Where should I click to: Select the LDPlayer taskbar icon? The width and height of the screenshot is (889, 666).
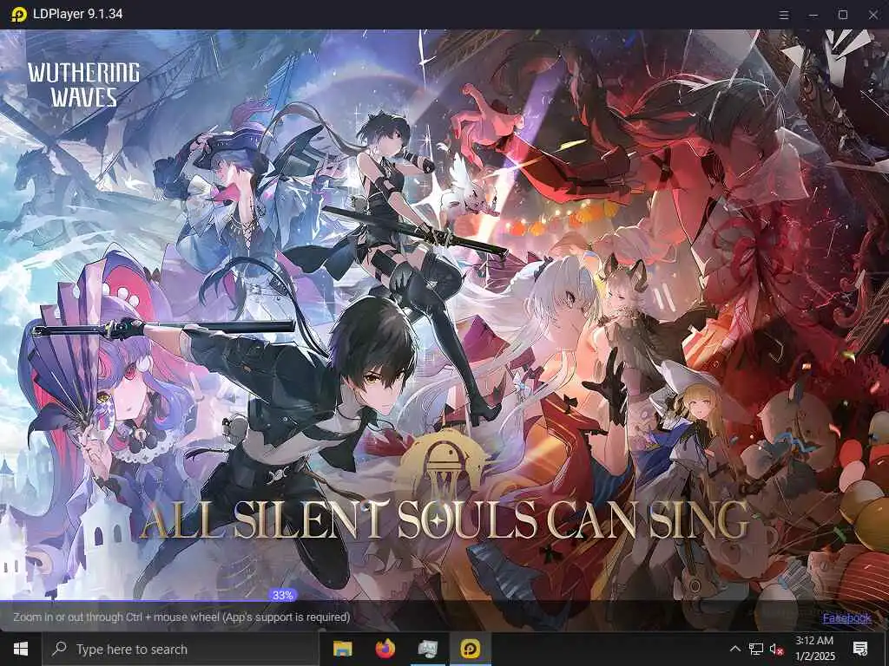[x=470, y=649]
